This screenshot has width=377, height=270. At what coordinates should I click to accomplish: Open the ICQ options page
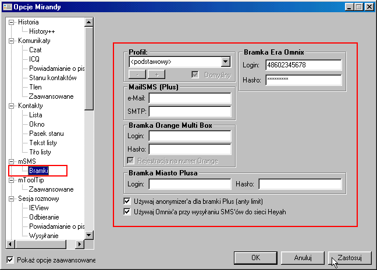[x=35, y=59]
